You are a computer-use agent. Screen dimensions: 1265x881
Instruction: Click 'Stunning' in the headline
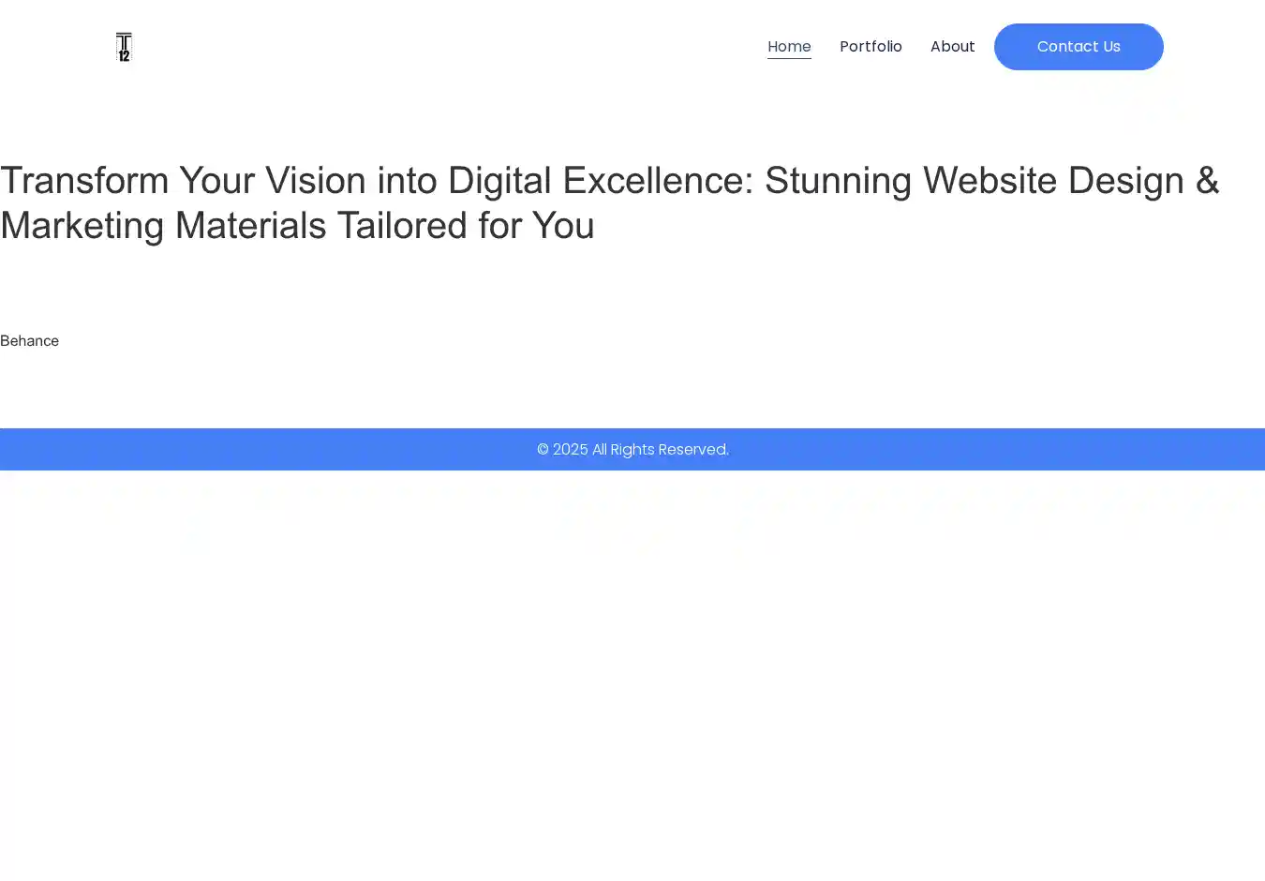tap(838, 180)
